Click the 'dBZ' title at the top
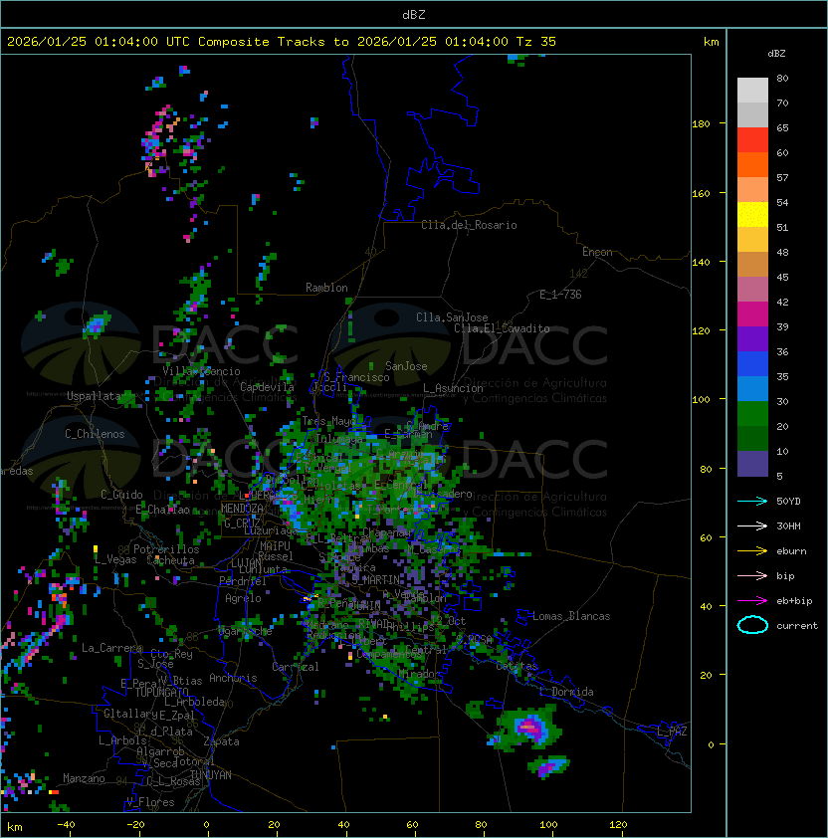Viewport: 828px width, 838px height. [414, 14]
